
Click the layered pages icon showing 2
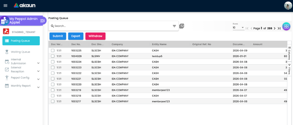pos(182,26)
